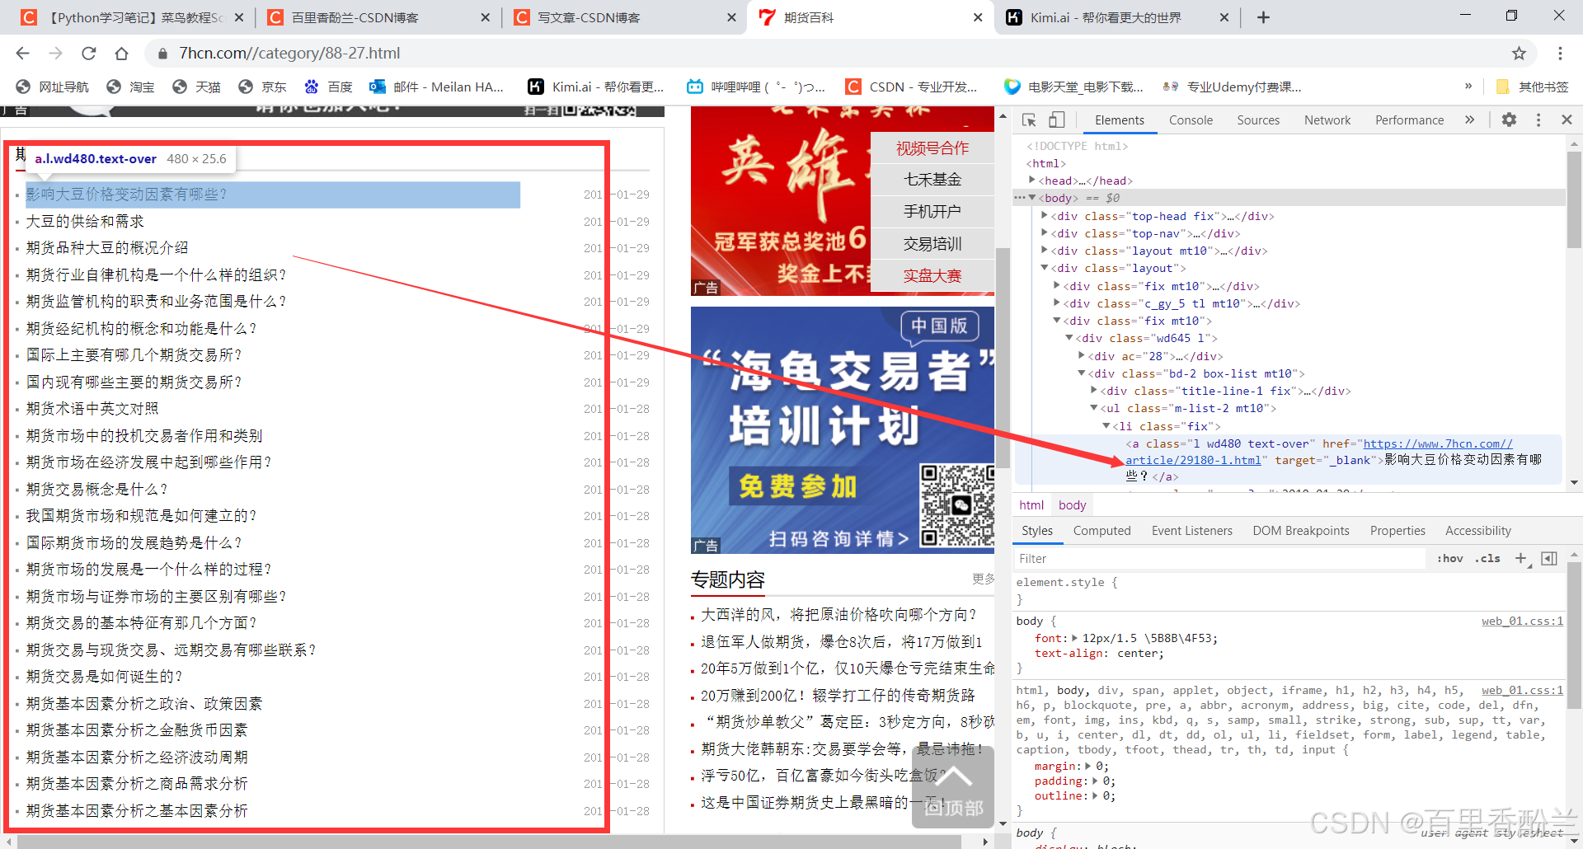1583x849 pixels.
Task: Open the 淘宝 bookmark
Action: (x=130, y=87)
